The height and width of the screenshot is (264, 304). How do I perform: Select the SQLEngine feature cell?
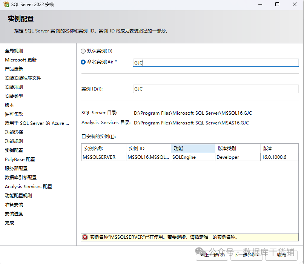193,157
